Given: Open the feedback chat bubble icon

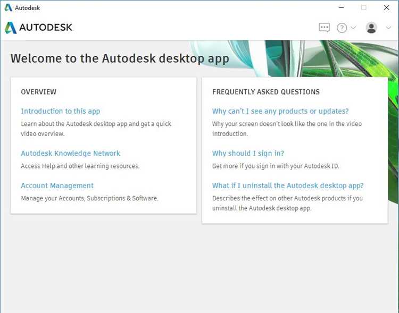Looking at the screenshot, I should 324,28.
